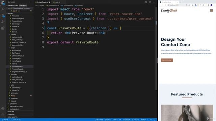Viewport: 216px width, 121px height.
Task: Expand the Timeline section
Action: tap(20, 114)
